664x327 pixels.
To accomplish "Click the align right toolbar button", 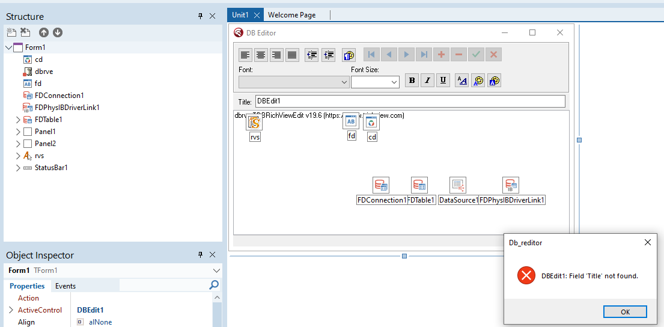I will pyautogui.click(x=277, y=55).
